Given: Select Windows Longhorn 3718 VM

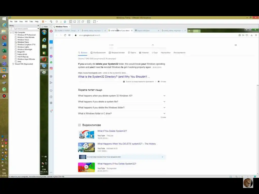Looking at the screenshot, I should pos(26,45).
